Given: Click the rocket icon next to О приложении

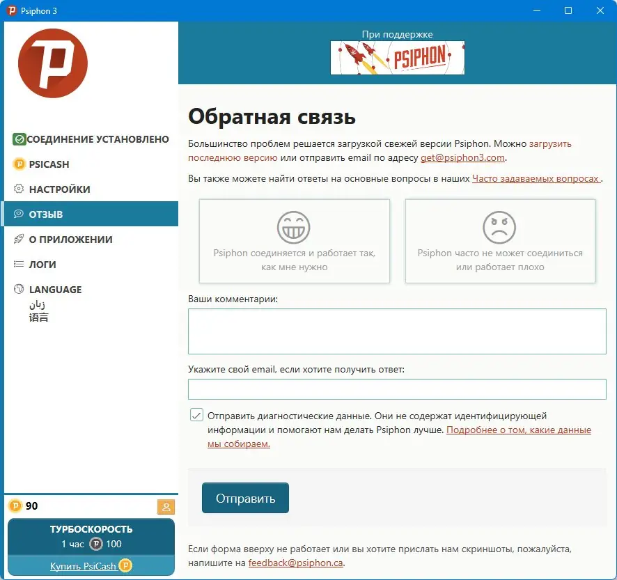Looking at the screenshot, I should point(19,239).
